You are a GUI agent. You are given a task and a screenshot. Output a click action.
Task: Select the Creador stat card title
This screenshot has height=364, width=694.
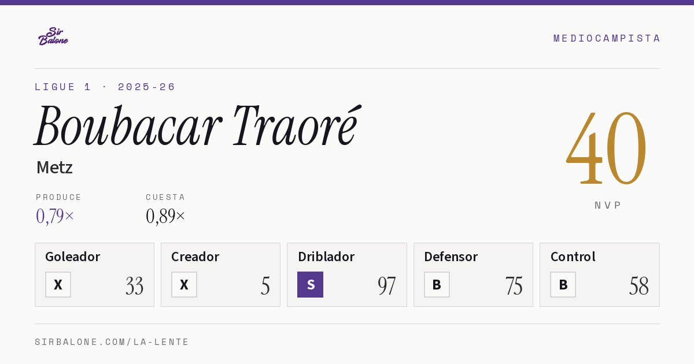coord(195,257)
